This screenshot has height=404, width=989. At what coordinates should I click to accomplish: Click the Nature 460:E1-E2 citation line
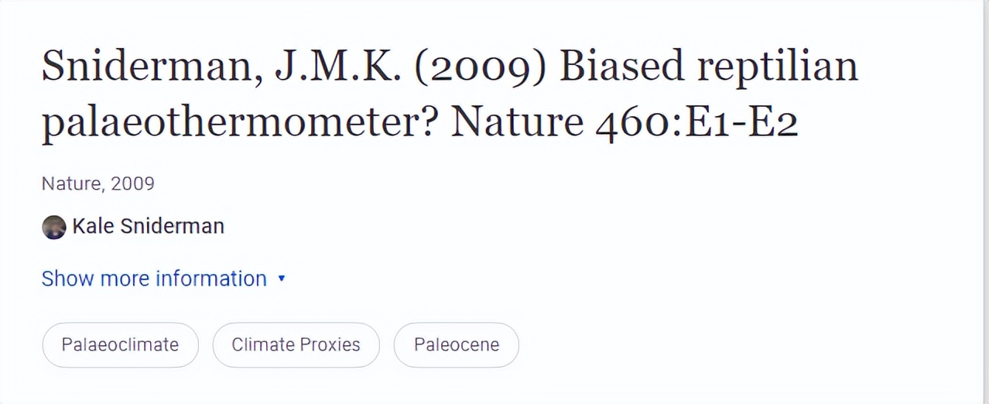click(x=623, y=122)
